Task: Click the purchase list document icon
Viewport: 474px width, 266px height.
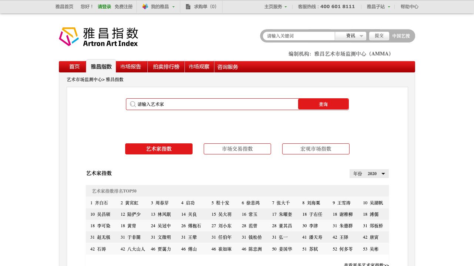Action: coord(188,7)
